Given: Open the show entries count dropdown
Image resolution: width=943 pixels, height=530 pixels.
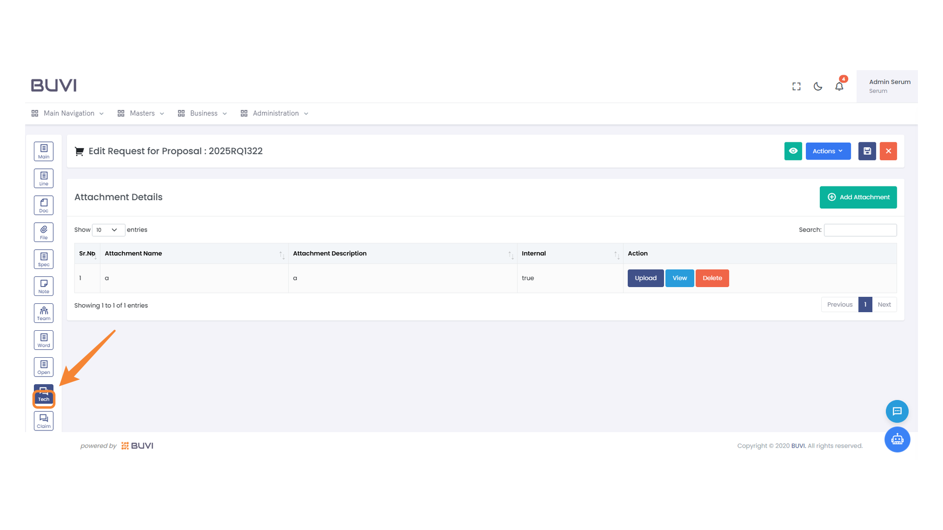Looking at the screenshot, I should coord(108,230).
